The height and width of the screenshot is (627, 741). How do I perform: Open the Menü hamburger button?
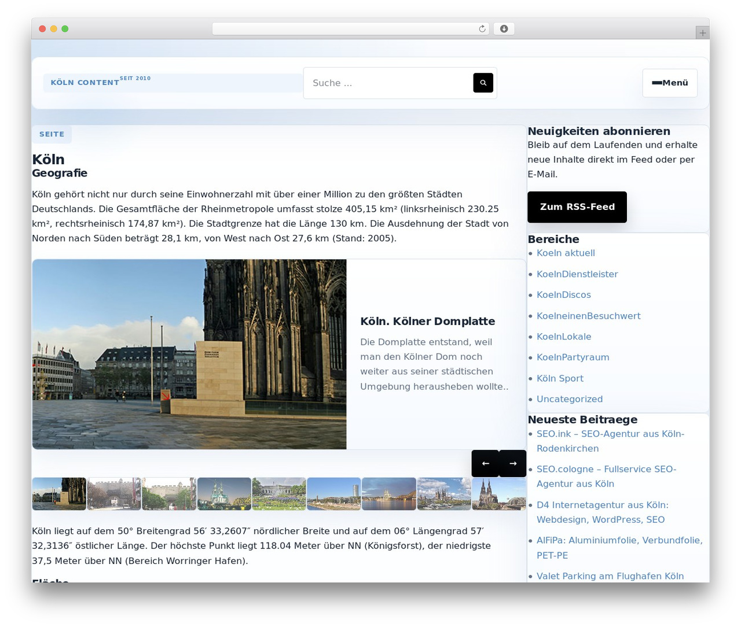670,83
